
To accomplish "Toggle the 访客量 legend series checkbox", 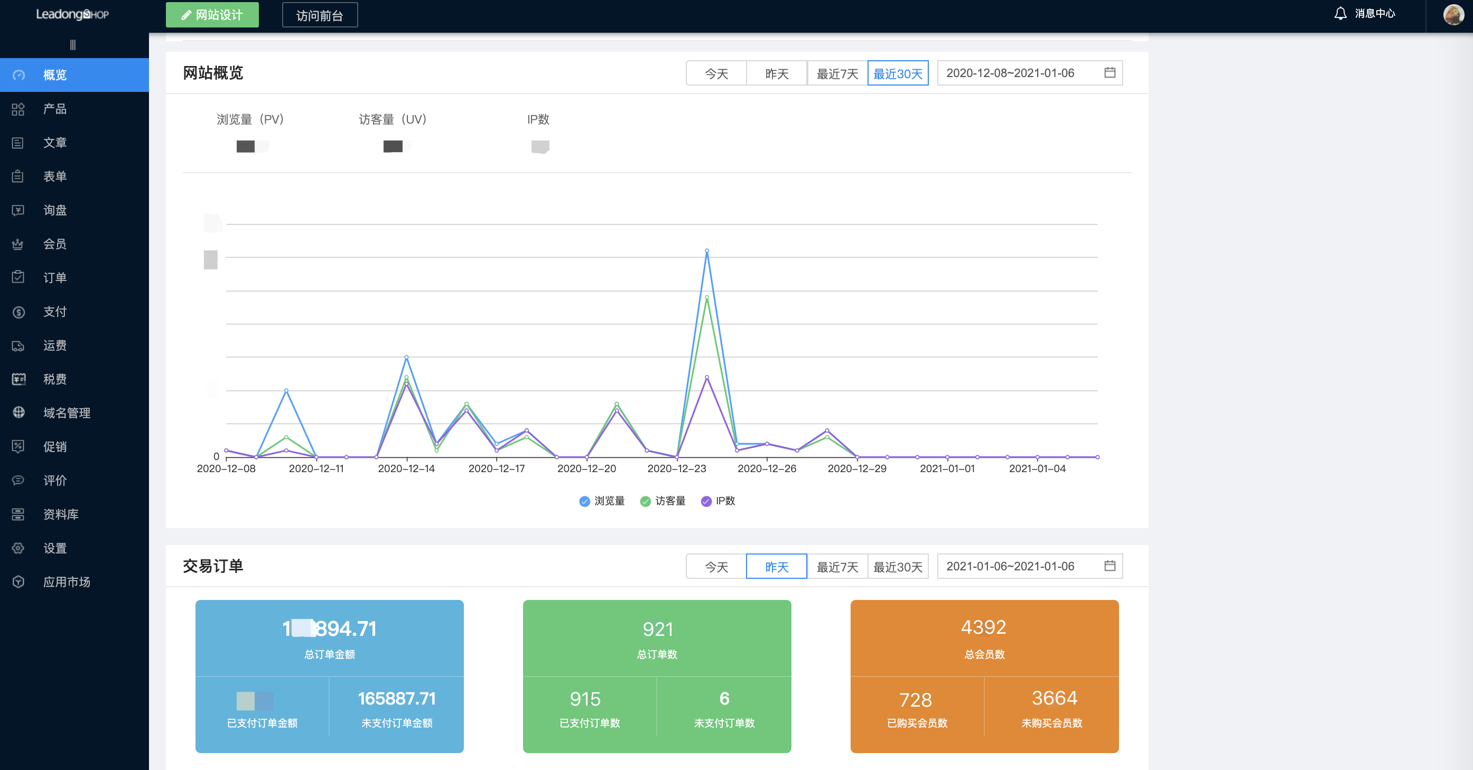I will coord(646,501).
